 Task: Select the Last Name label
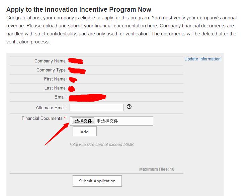pos(55,88)
